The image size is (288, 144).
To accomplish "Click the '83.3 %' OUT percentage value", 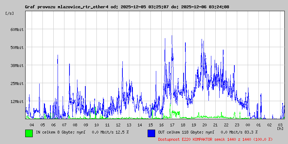I will [251, 132].
